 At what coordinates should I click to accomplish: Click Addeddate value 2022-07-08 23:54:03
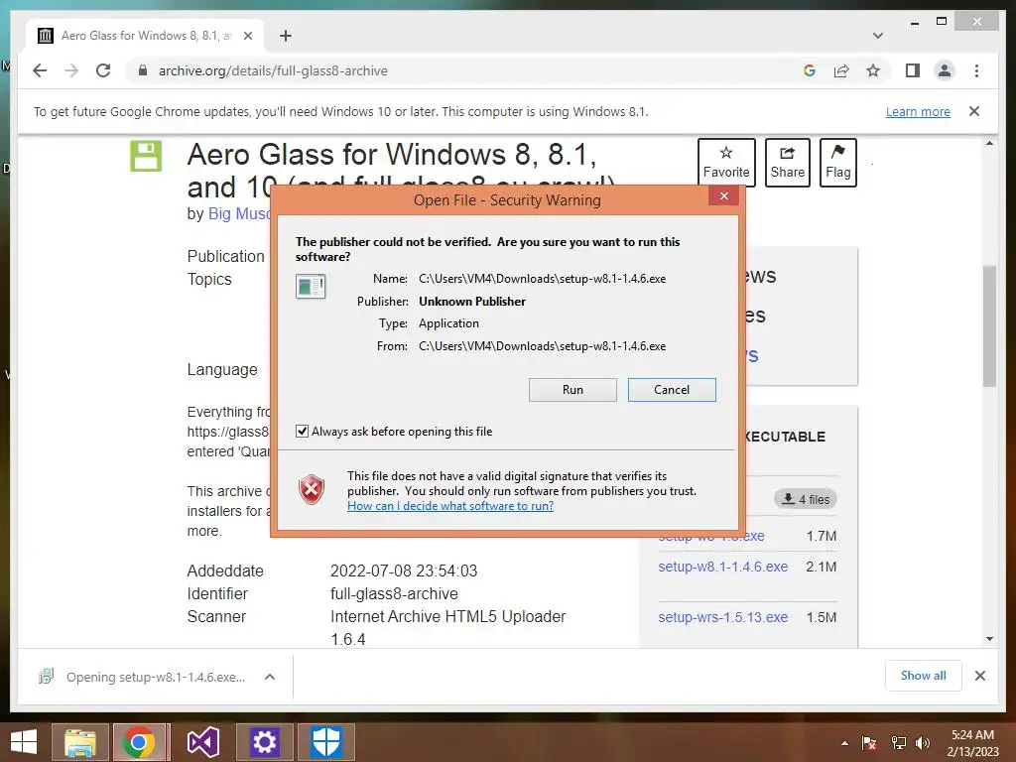point(404,571)
